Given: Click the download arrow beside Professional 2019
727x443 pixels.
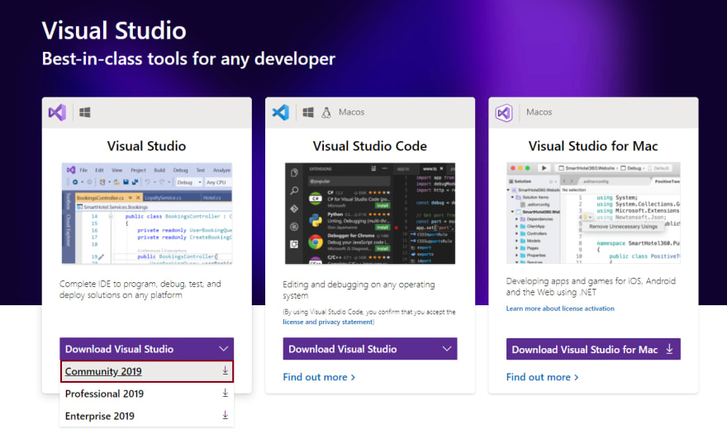Looking at the screenshot, I should pyautogui.click(x=225, y=393).
